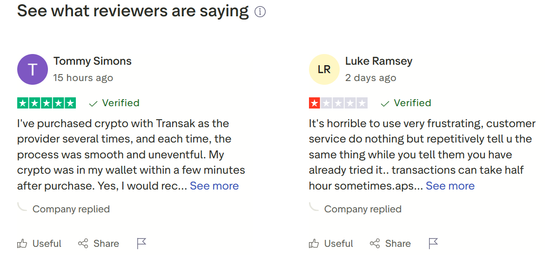The image size is (550, 258).
Task: Open company reply on Luke's review
Action: pos(362,209)
